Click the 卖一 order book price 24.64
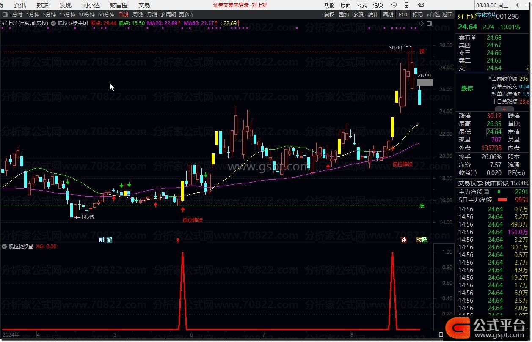532x342 pixels. click(x=494, y=68)
